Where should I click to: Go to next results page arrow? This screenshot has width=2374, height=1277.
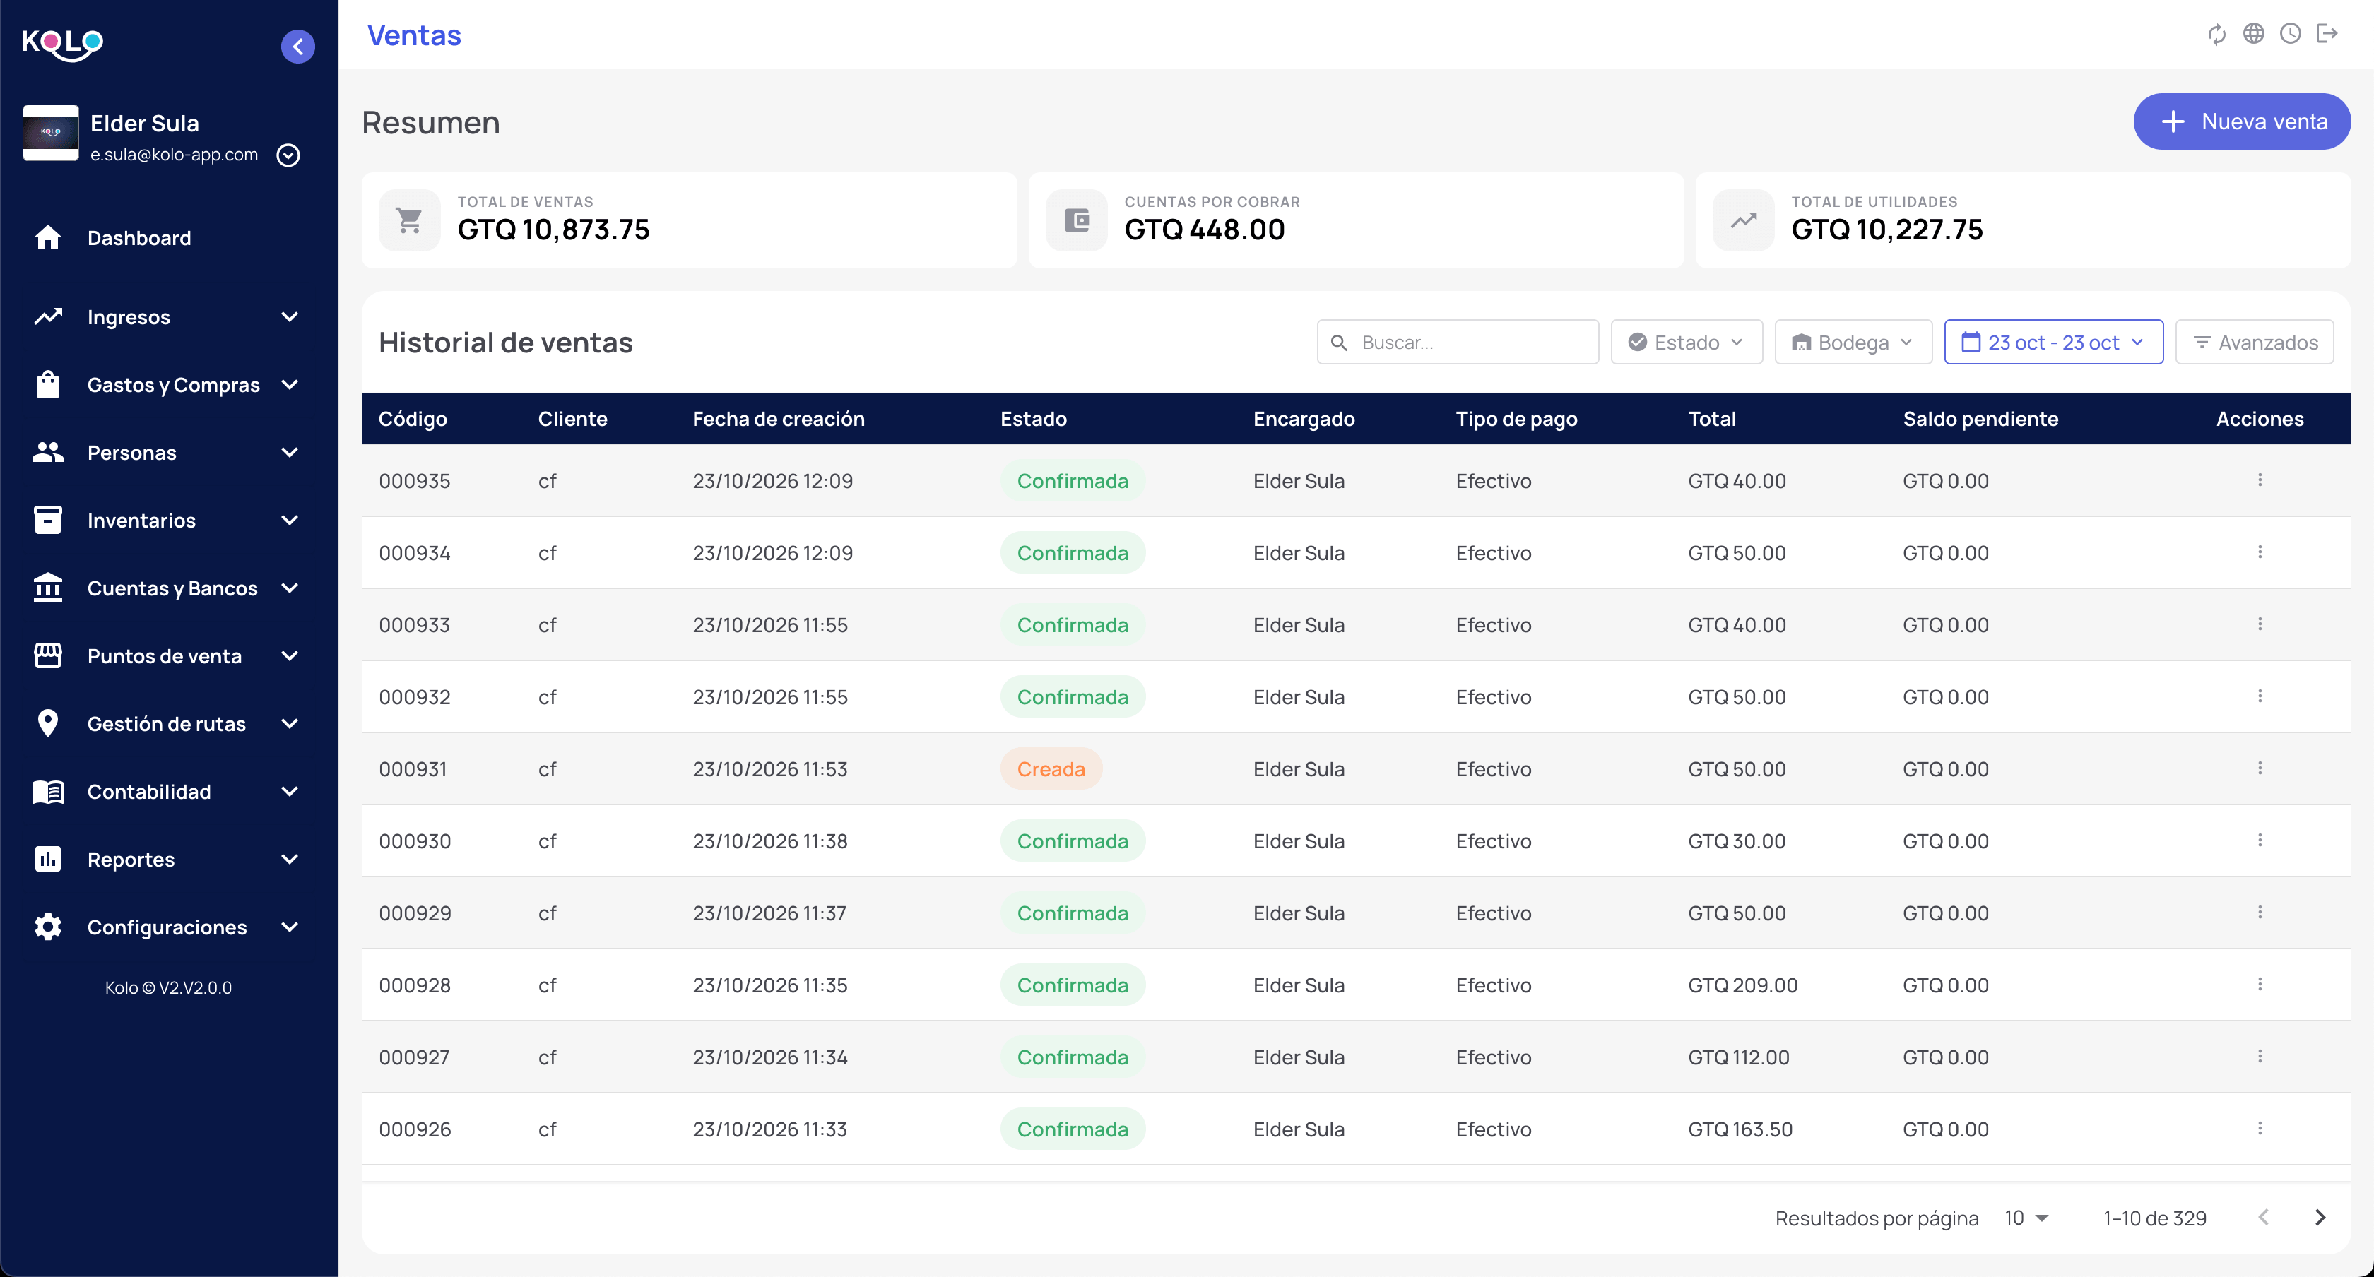[2320, 1217]
